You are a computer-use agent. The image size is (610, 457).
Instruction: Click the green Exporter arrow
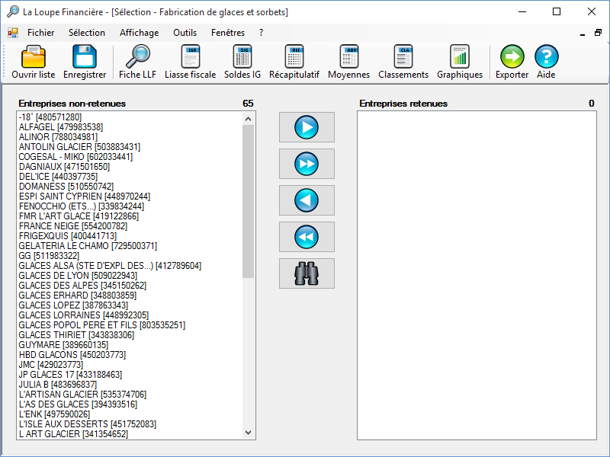pyautogui.click(x=512, y=62)
